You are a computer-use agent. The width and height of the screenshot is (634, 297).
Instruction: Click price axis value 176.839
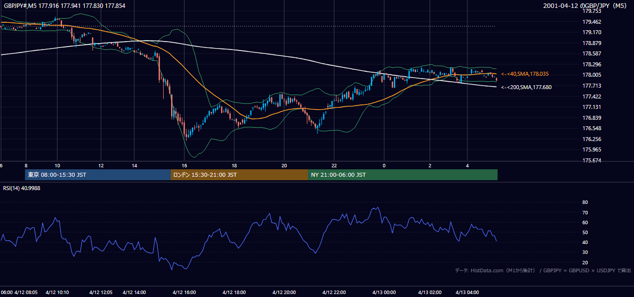[x=591, y=118]
